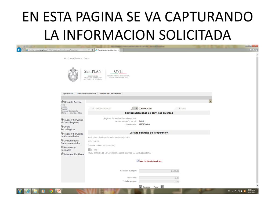Open Instituciones Autorizadas menu item
The image size is (275, 206).
pyautogui.click(x=86, y=94)
